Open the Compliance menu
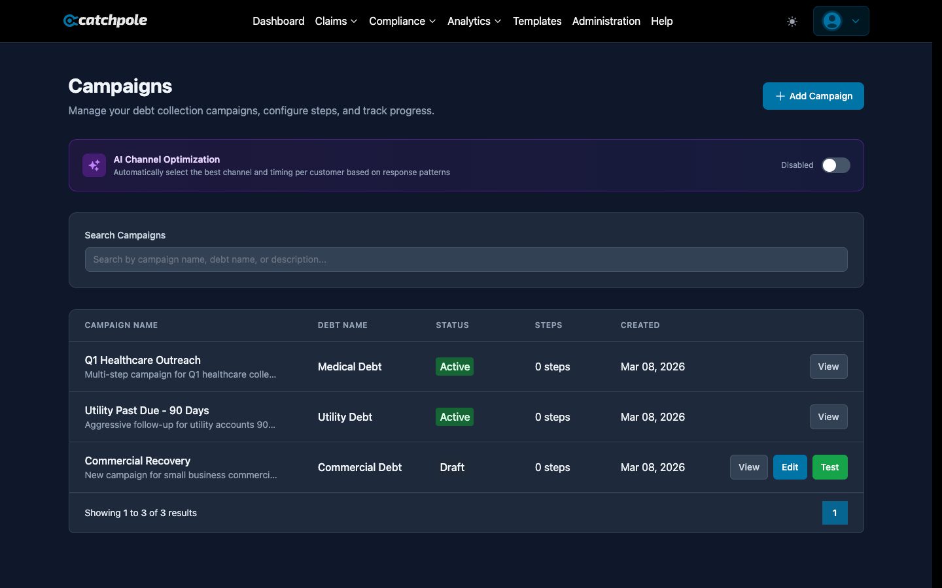This screenshot has height=588, width=942. [x=402, y=21]
